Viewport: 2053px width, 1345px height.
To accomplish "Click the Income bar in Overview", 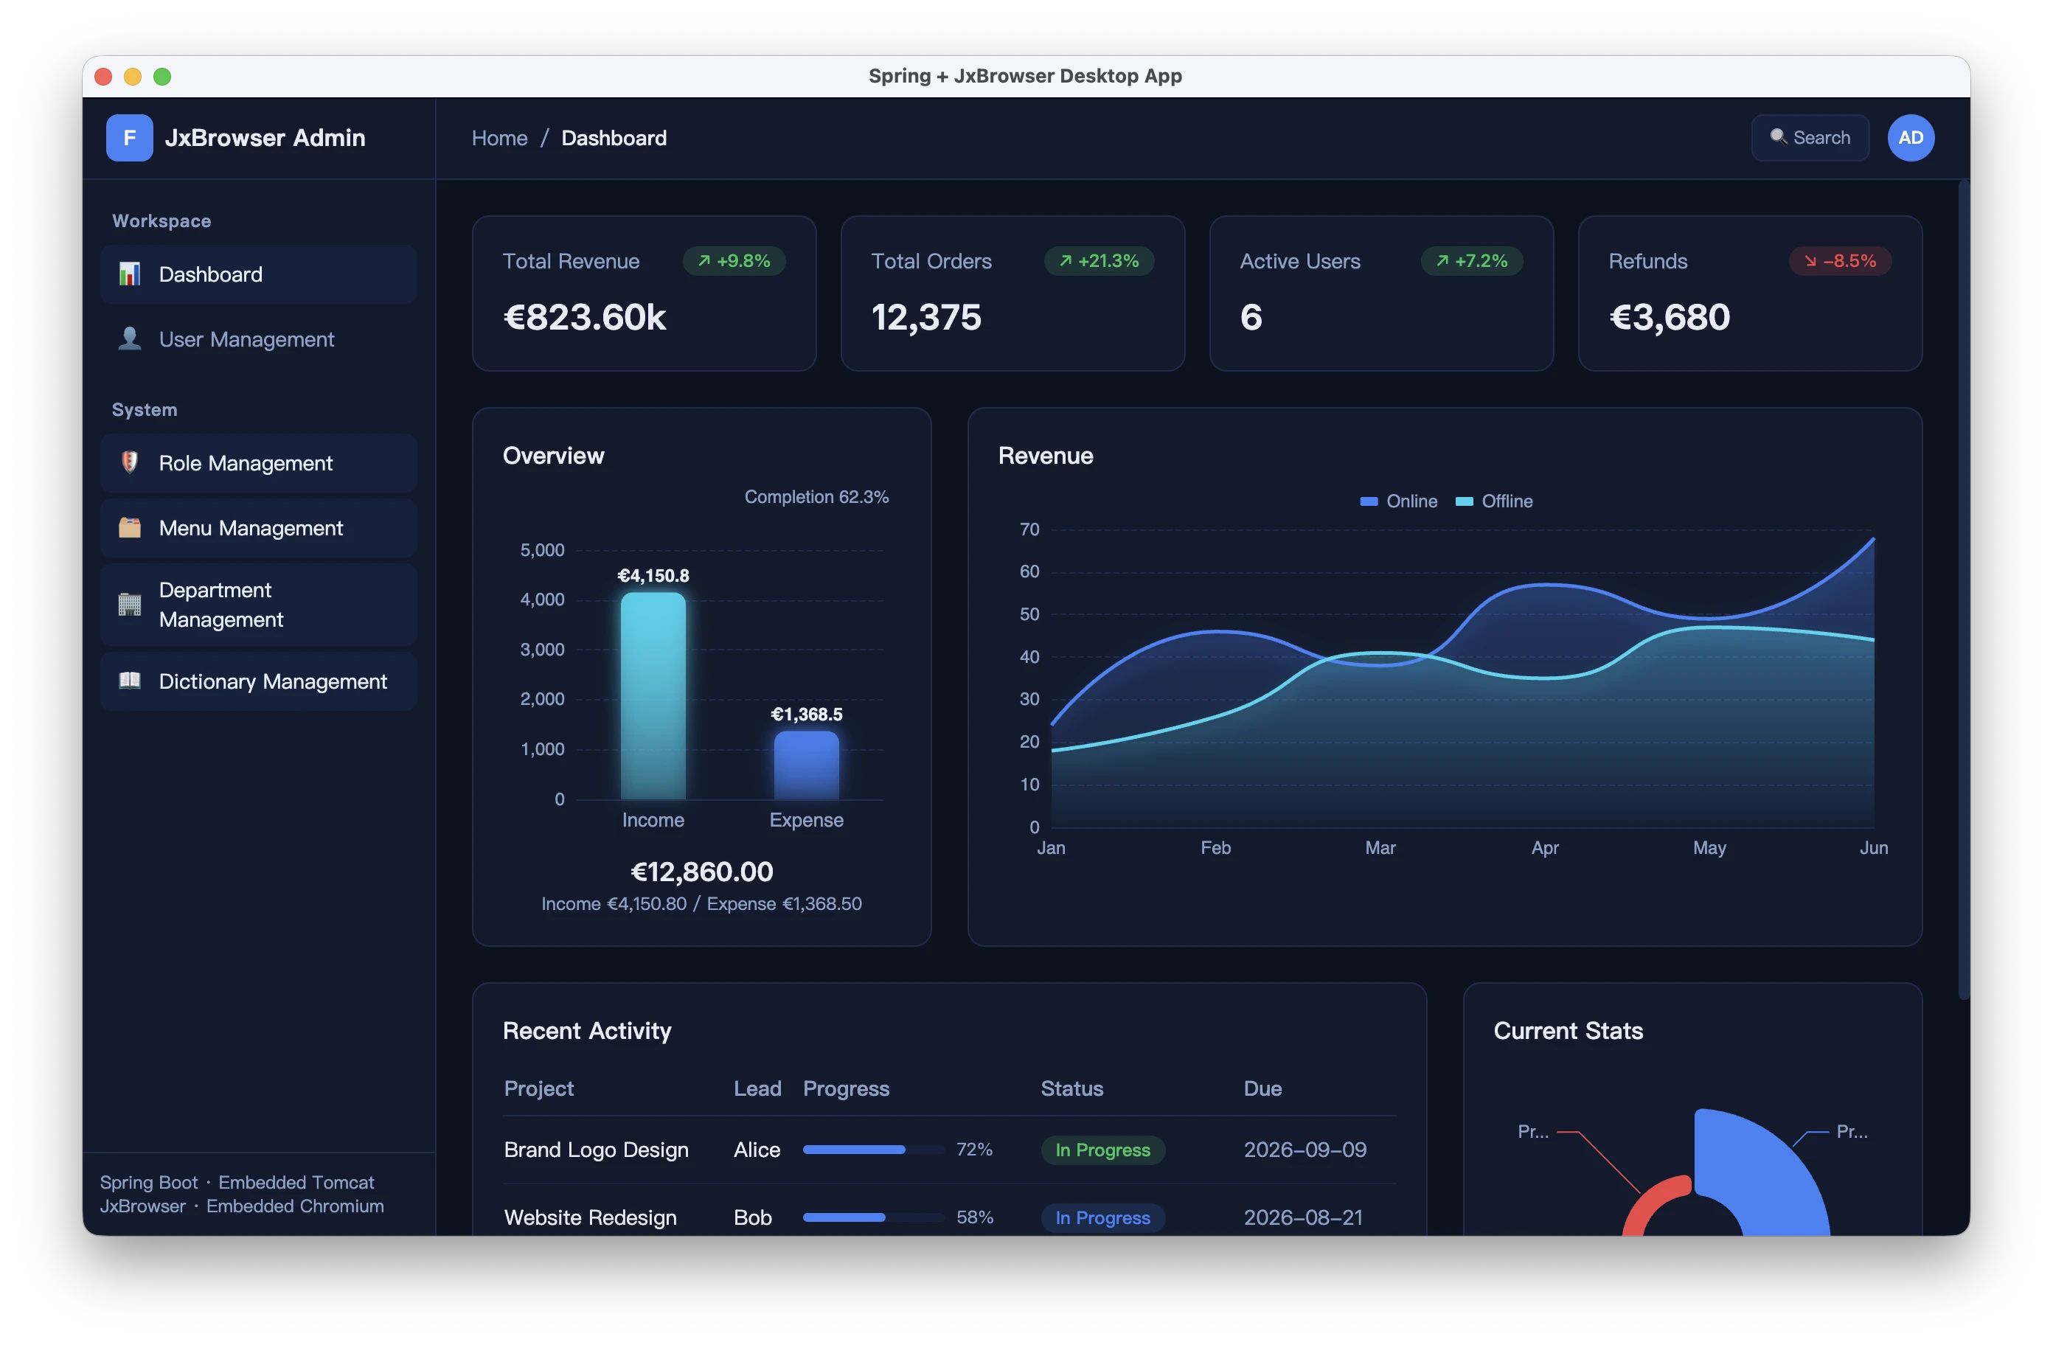I will [653, 696].
